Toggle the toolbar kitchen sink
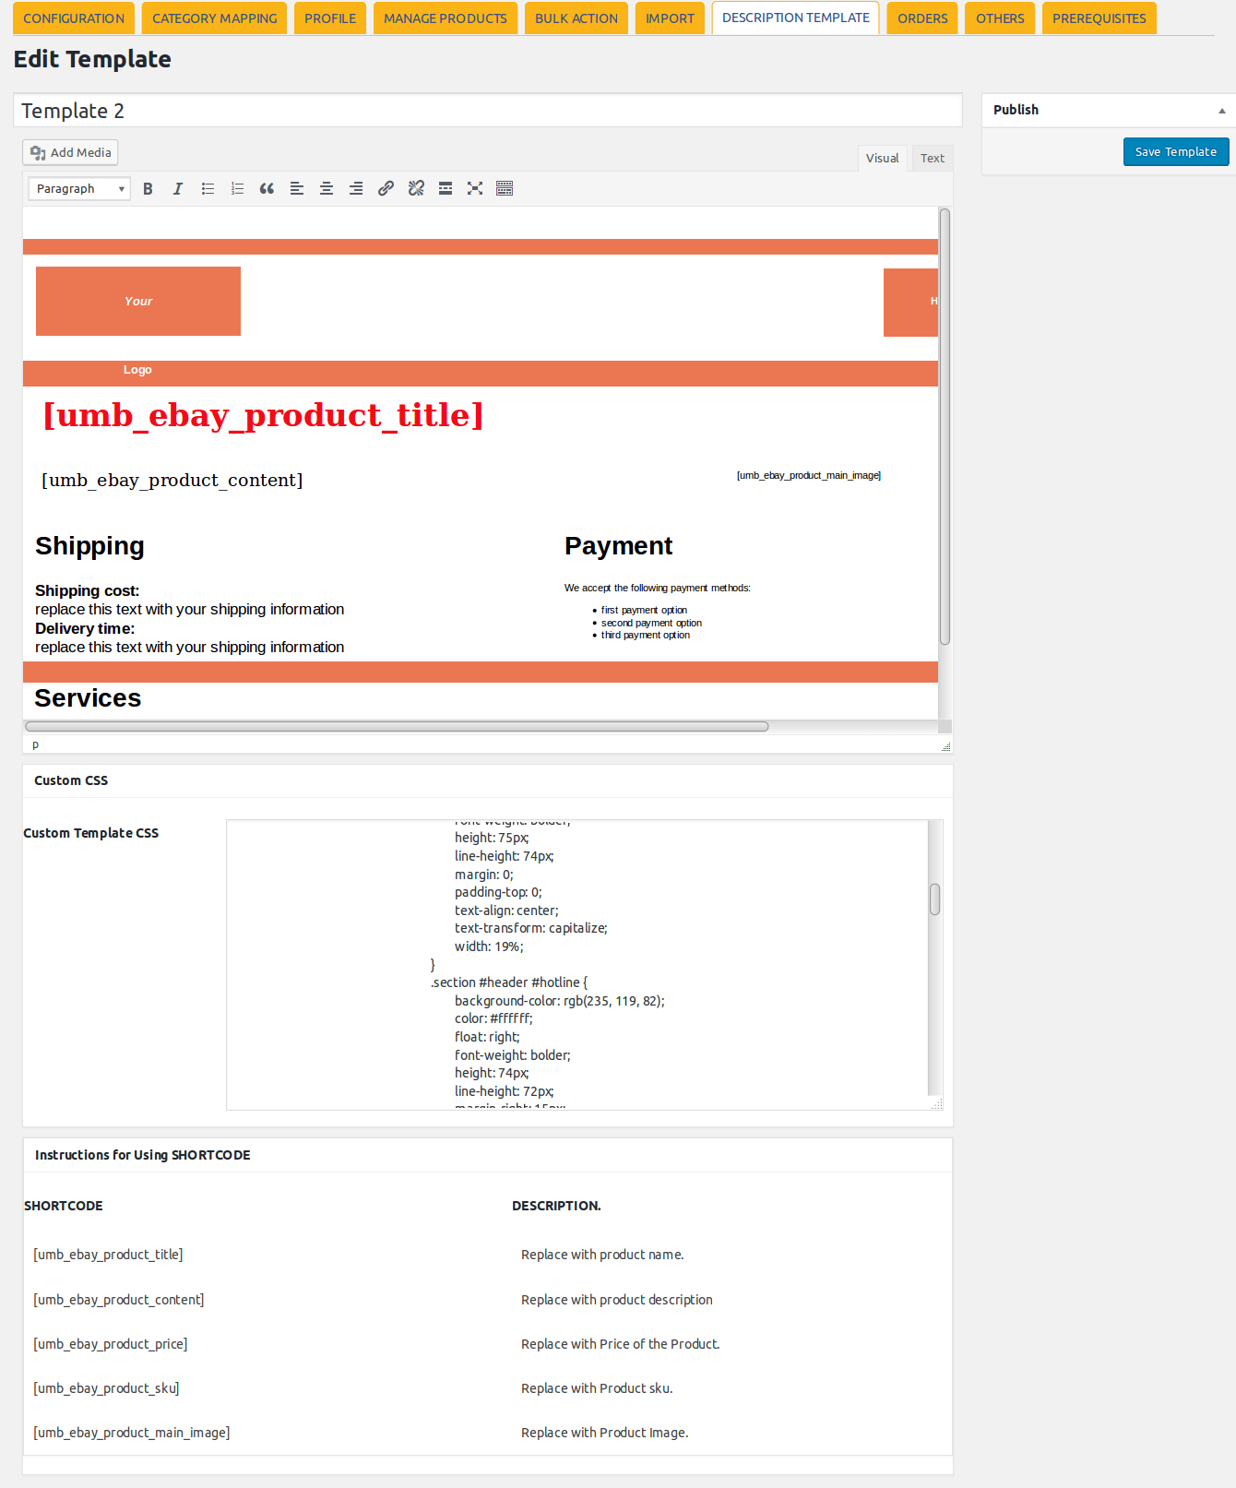This screenshot has width=1236, height=1488. 505,188
